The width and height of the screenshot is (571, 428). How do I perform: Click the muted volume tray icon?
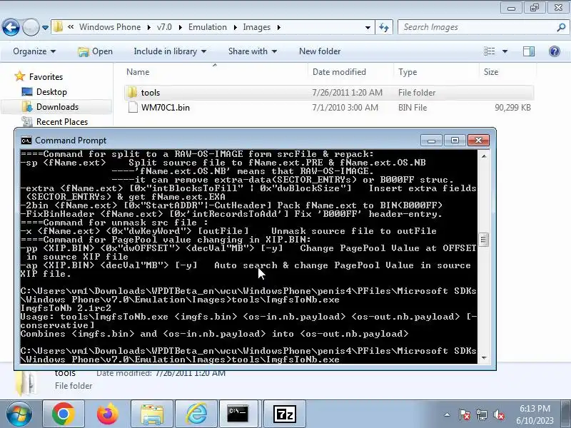498,414
